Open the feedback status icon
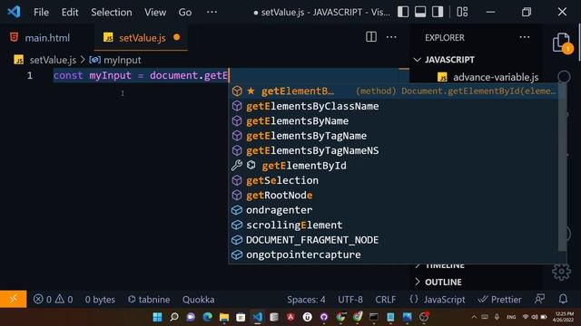 (539, 299)
